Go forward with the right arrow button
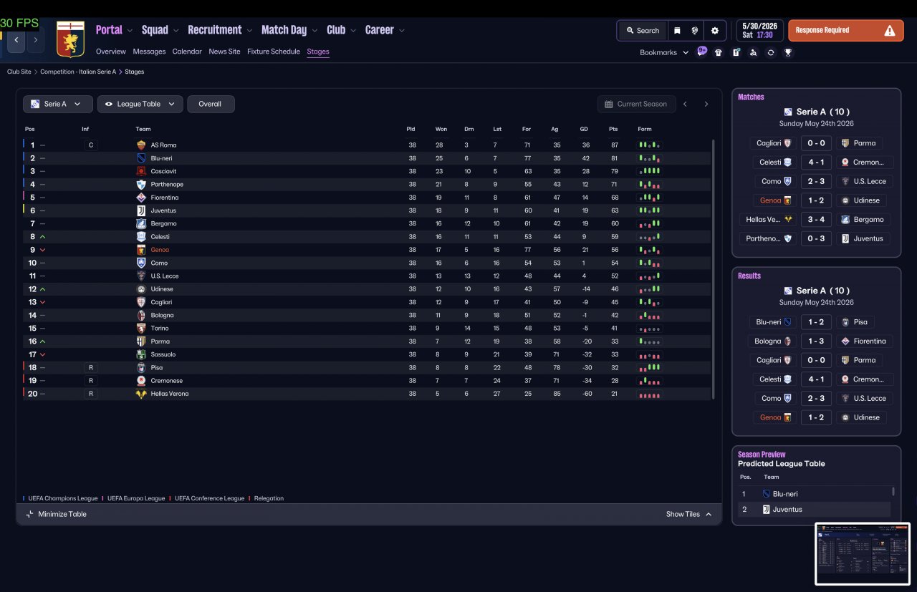 pos(35,40)
